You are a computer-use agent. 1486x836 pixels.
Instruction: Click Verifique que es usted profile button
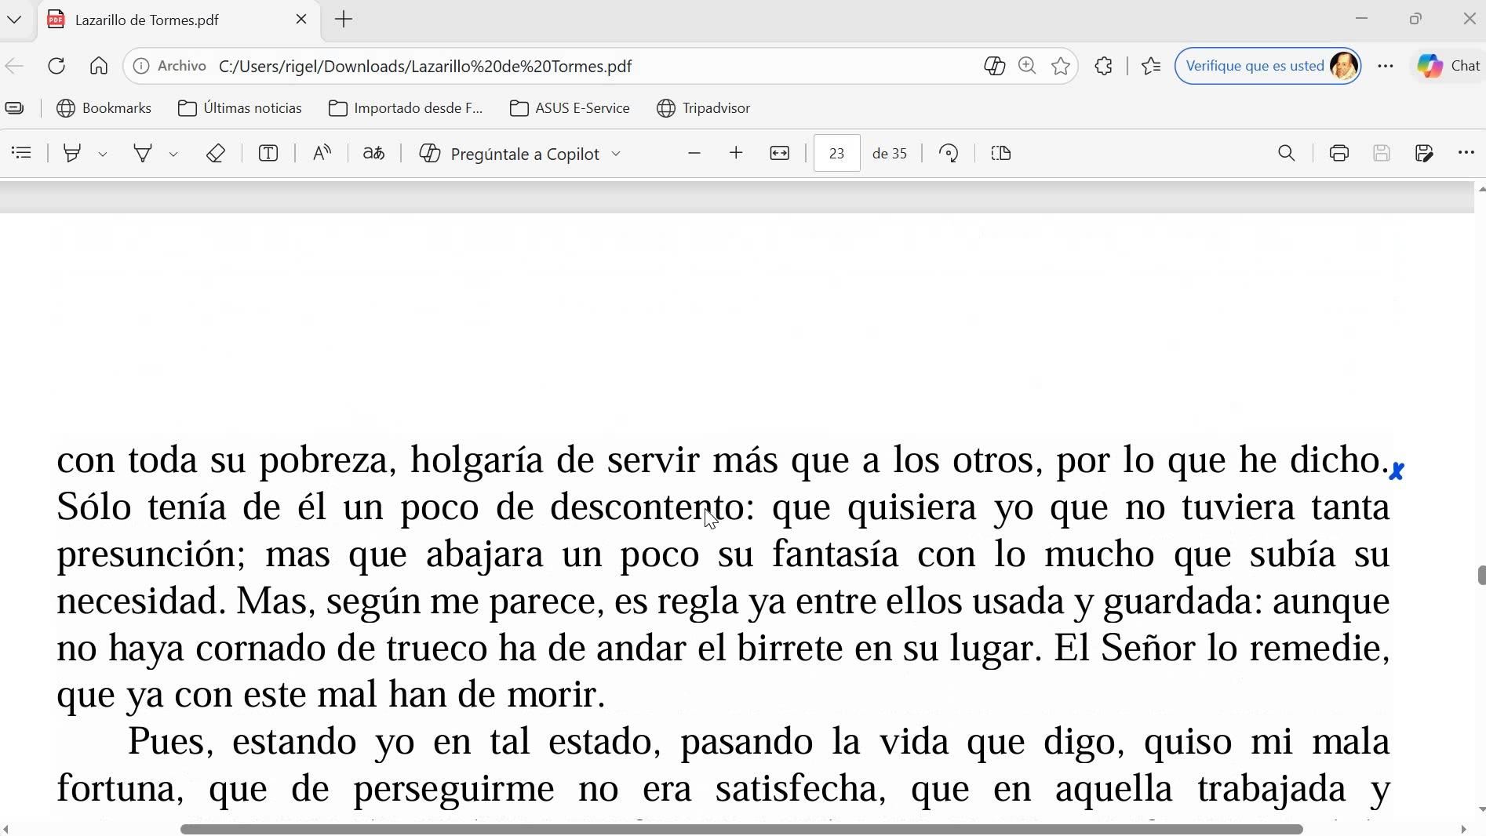tap(1268, 66)
